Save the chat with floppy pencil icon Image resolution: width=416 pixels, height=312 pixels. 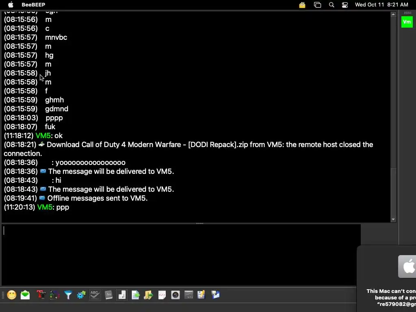tap(201, 295)
